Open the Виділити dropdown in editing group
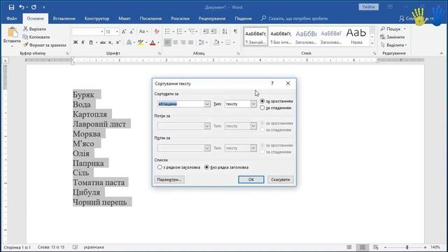The width and height of the screenshot is (448, 252). point(393,45)
